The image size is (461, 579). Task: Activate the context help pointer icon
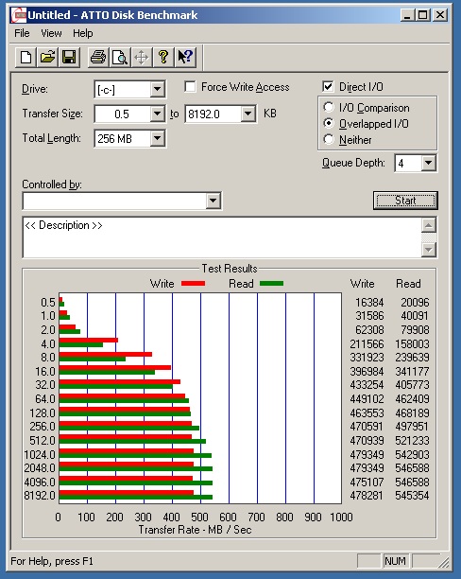pos(185,57)
